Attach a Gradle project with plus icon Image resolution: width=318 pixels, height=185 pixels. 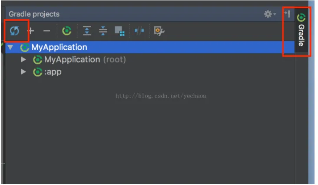click(31, 31)
